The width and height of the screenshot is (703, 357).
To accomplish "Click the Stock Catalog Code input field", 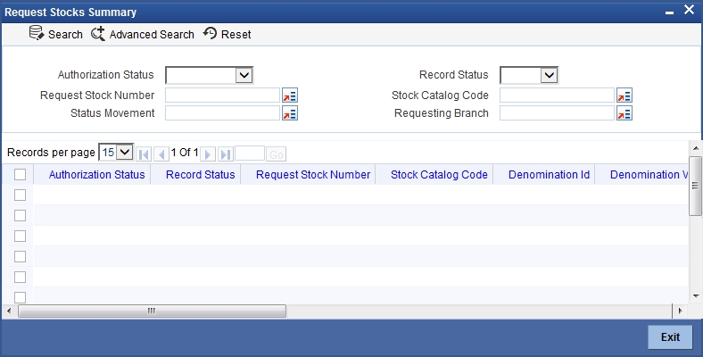I will tap(557, 95).
